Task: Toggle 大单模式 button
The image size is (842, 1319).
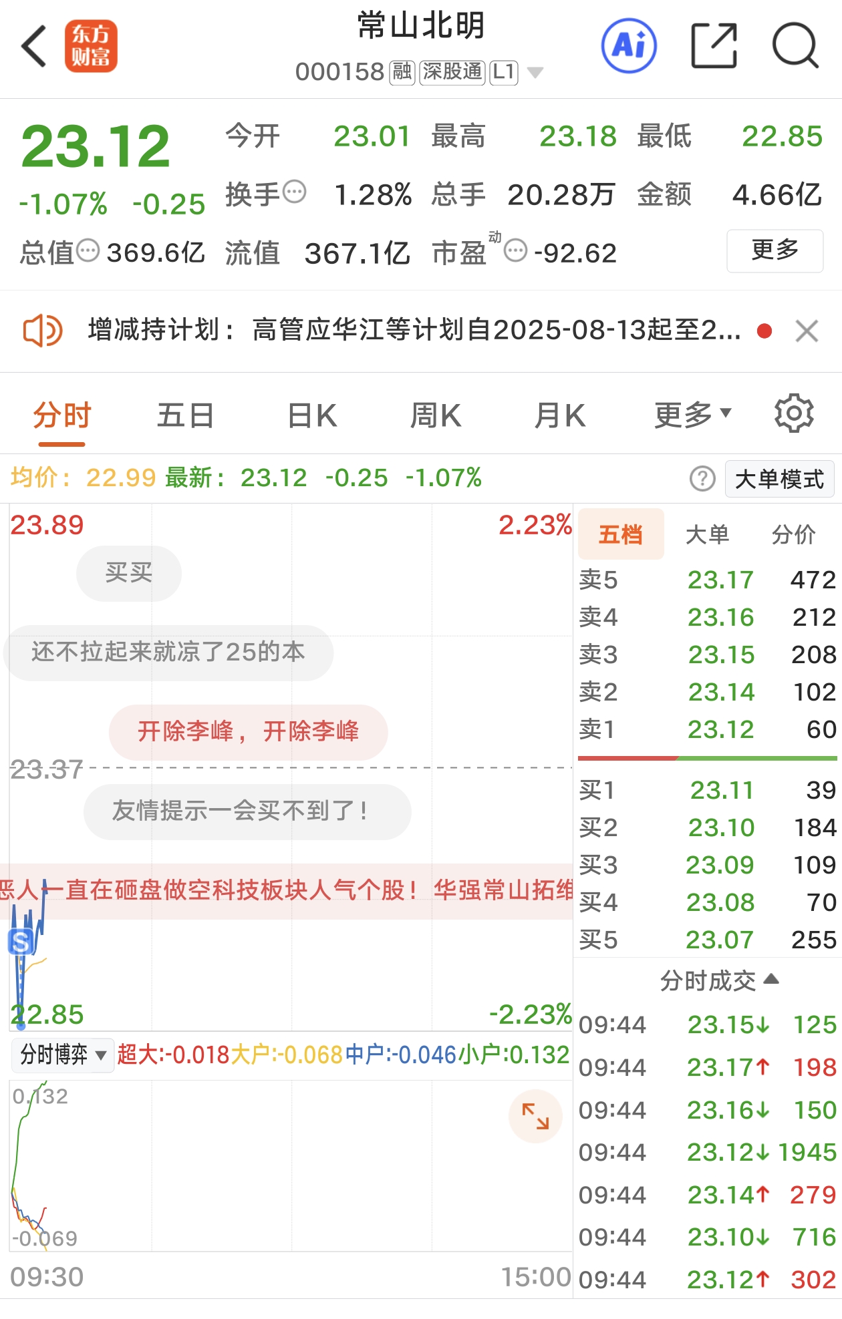Action: 779,479
